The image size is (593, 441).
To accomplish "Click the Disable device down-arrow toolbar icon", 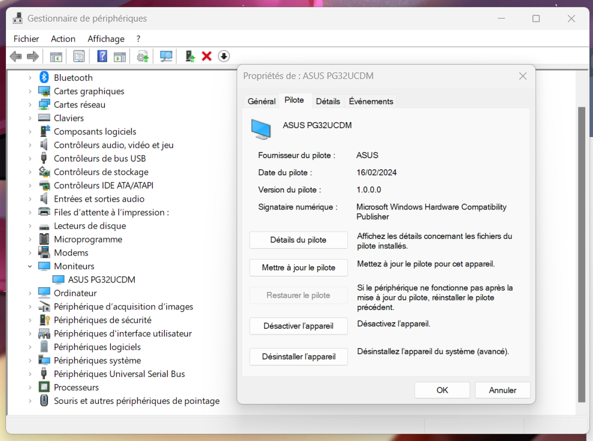I will coord(223,56).
